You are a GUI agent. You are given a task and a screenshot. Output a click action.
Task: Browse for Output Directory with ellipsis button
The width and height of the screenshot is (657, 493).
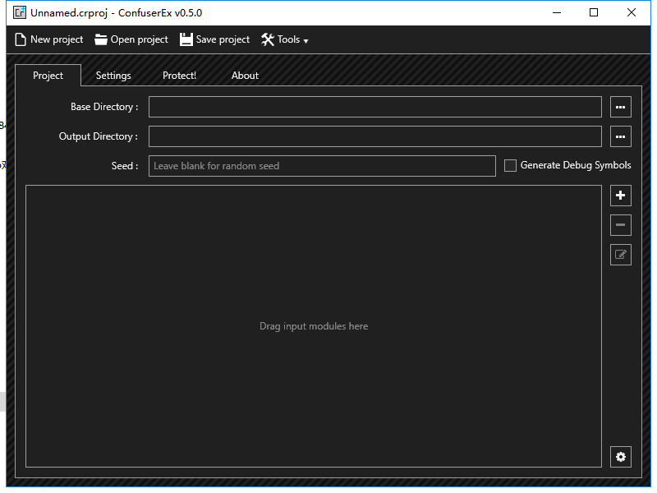[x=621, y=136]
